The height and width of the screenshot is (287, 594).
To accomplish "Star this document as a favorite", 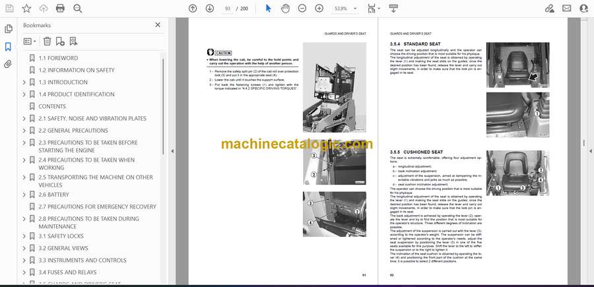I will tap(26, 9).
